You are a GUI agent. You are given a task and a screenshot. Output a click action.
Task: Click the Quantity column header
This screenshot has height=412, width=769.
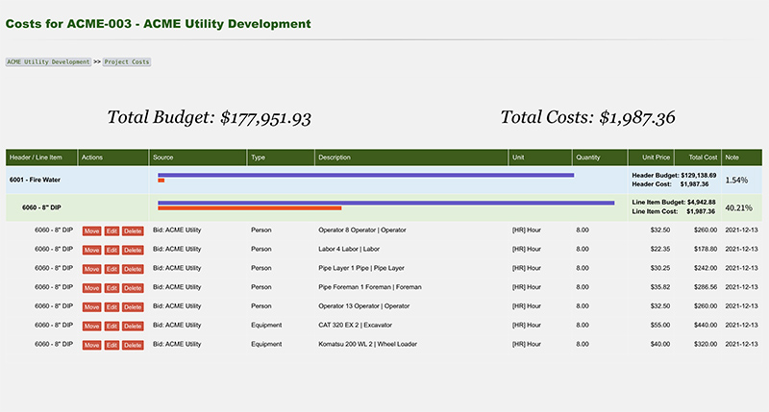pos(588,157)
